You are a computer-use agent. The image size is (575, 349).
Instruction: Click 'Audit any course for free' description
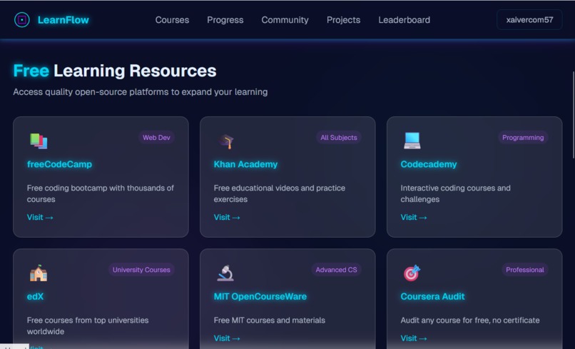pyautogui.click(x=470, y=320)
